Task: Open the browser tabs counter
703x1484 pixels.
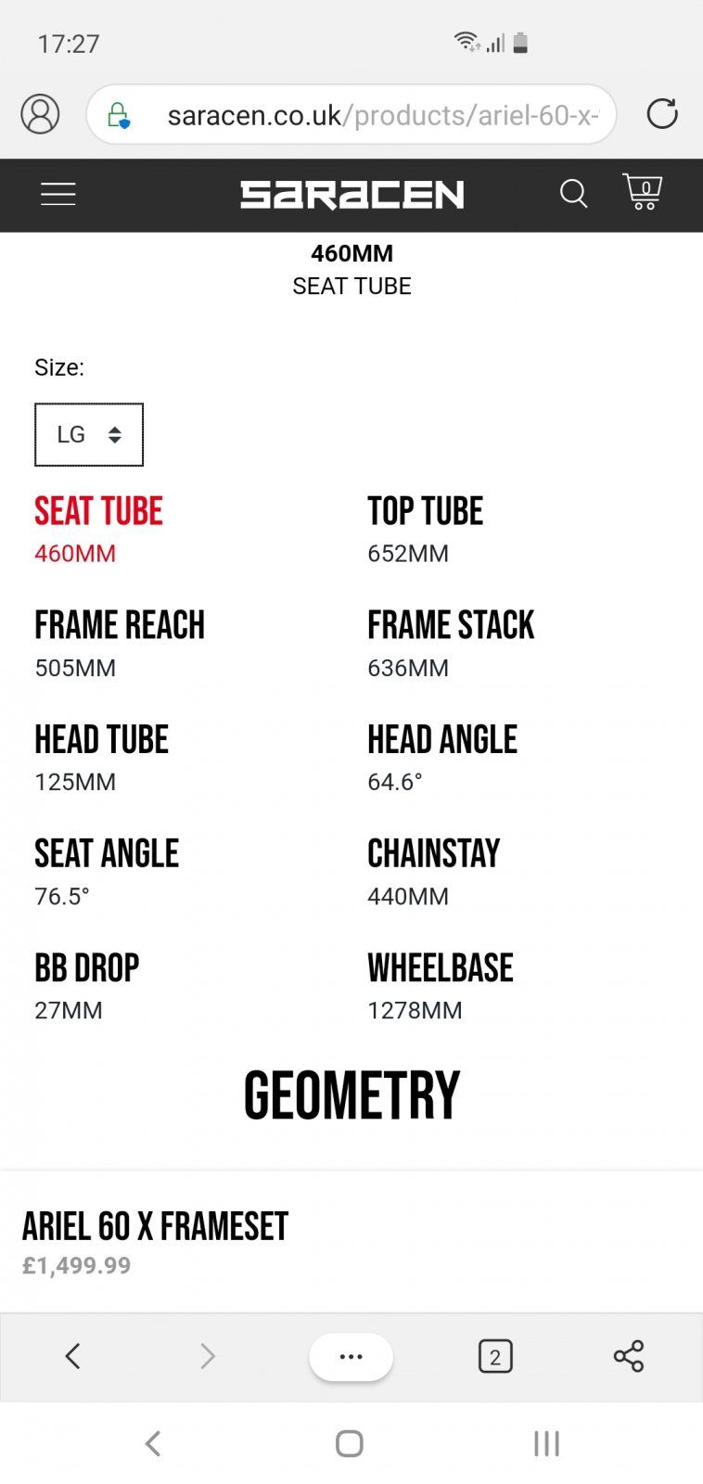Action: pyautogui.click(x=495, y=1357)
